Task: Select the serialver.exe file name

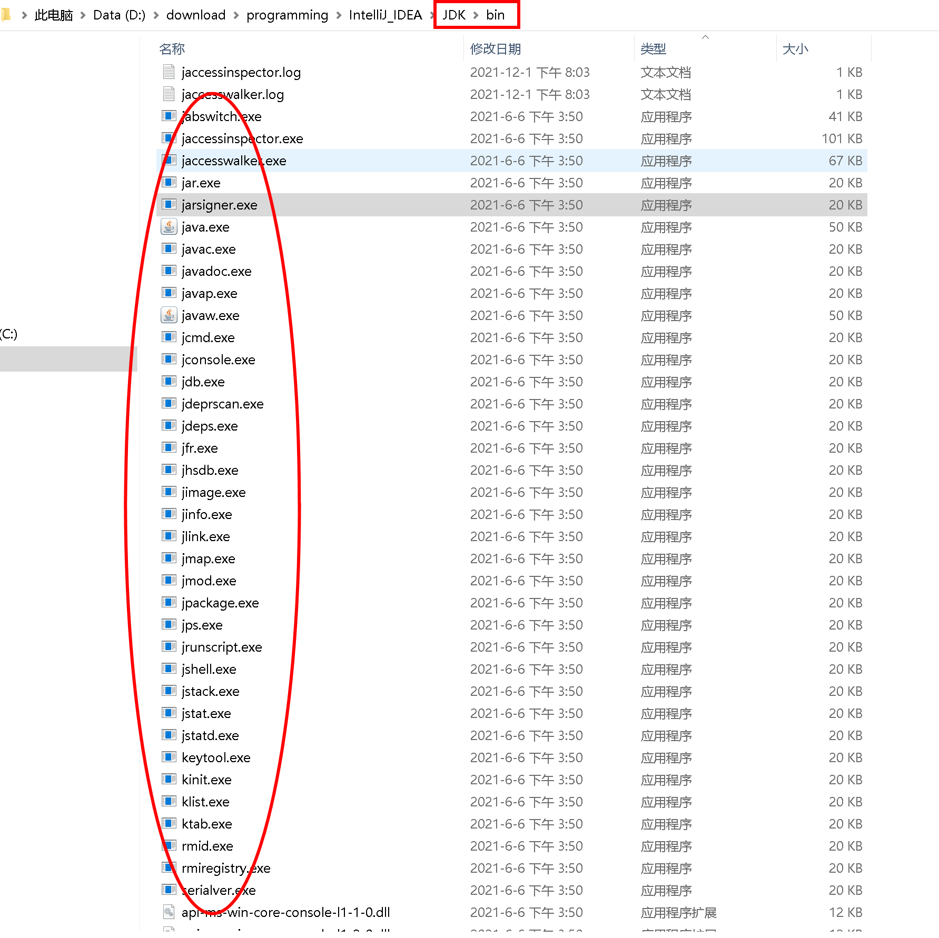Action: 219,890
